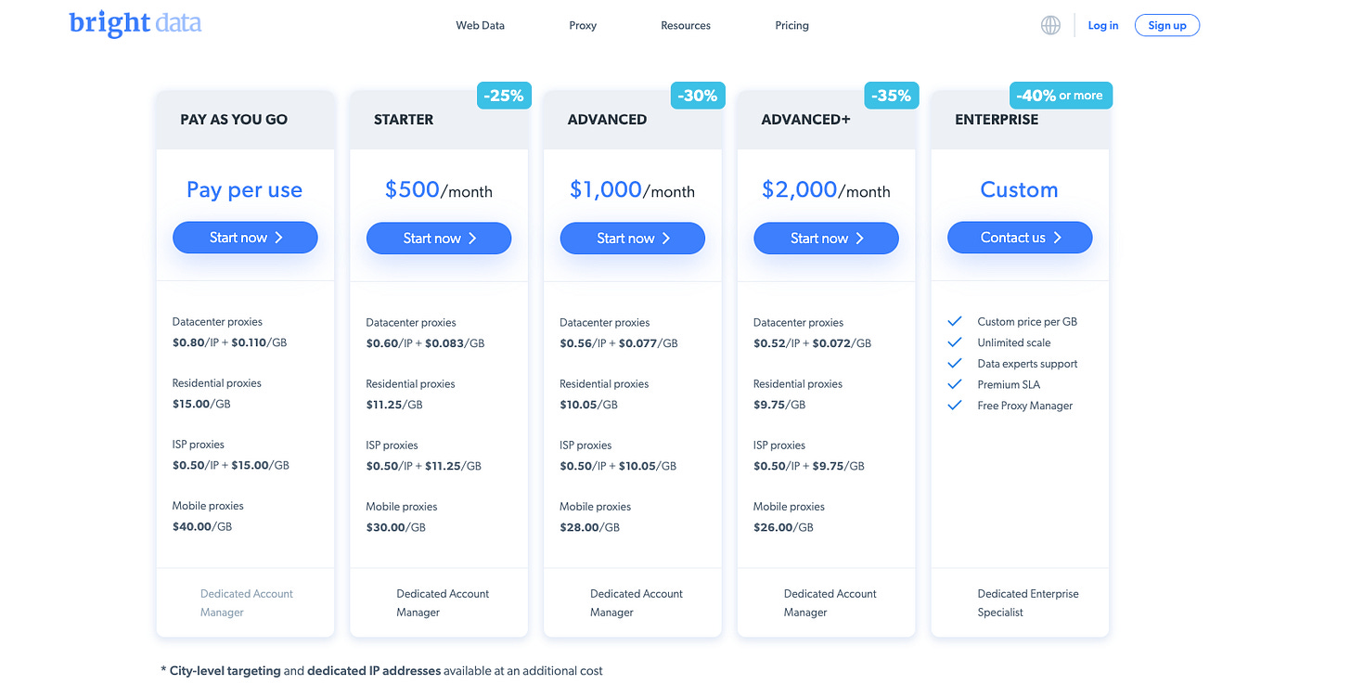Click checkmark beside Custom price per GB
Screen dimensions: 1351x684
click(x=955, y=321)
